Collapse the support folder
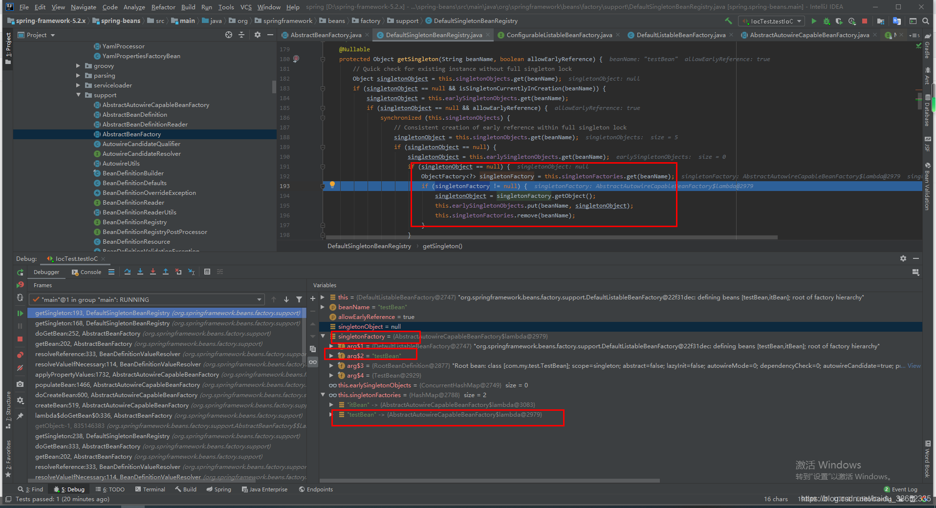This screenshot has height=508, width=936. tap(78, 95)
